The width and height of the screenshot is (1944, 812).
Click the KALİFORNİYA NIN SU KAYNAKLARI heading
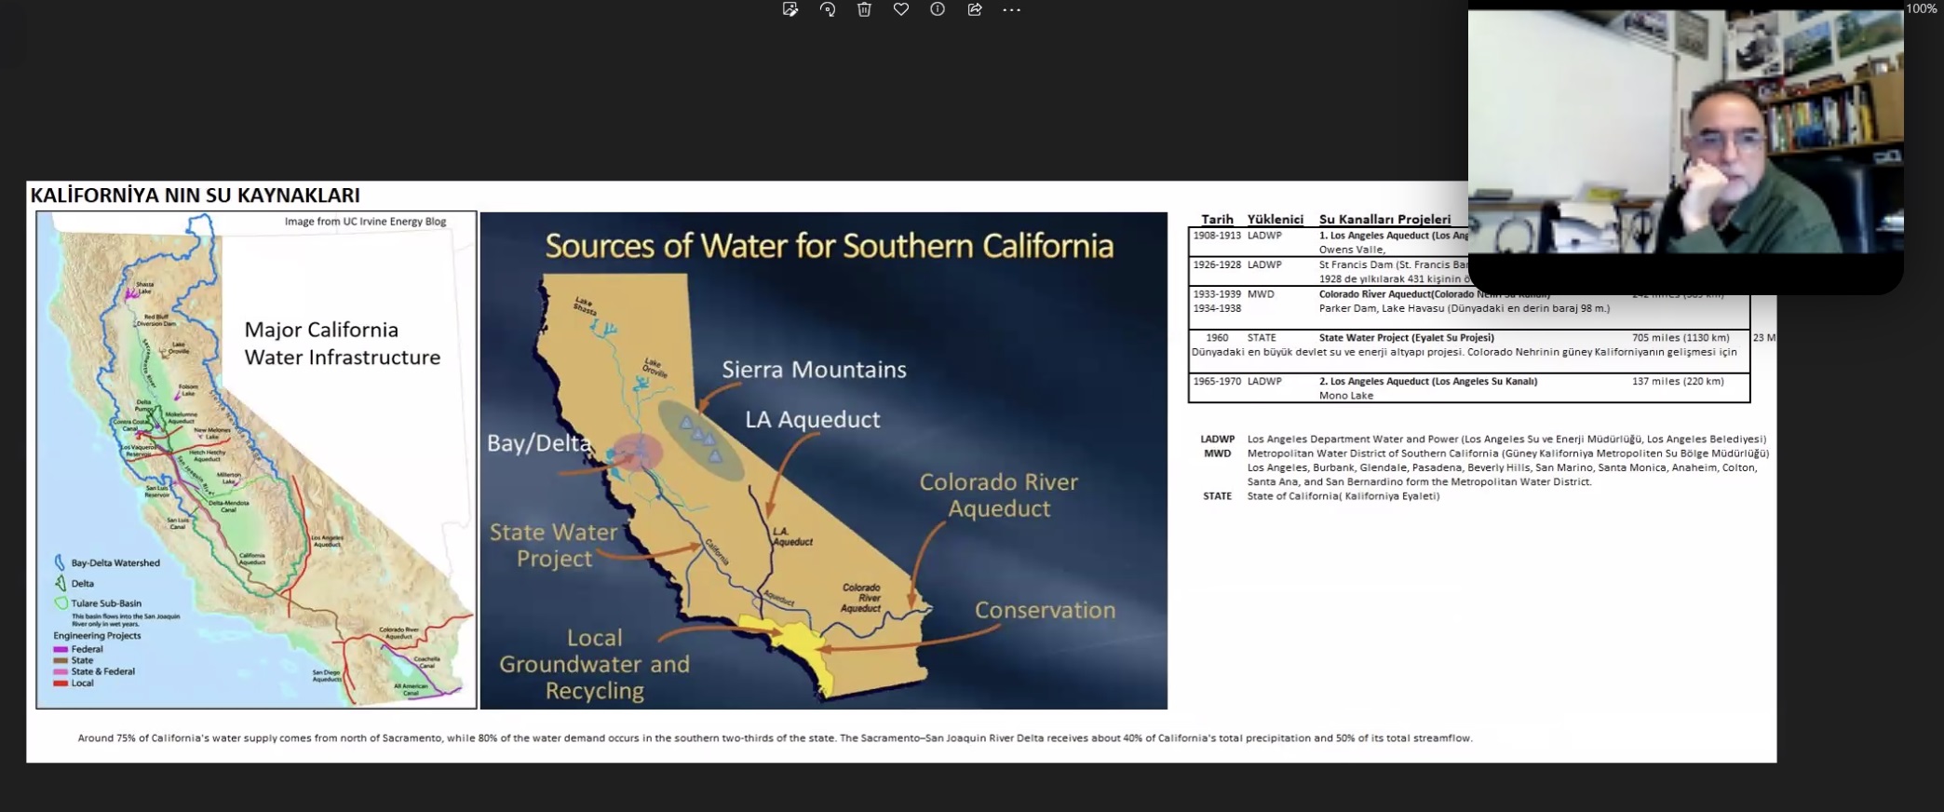pyautogui.click(x=195, y=196)
